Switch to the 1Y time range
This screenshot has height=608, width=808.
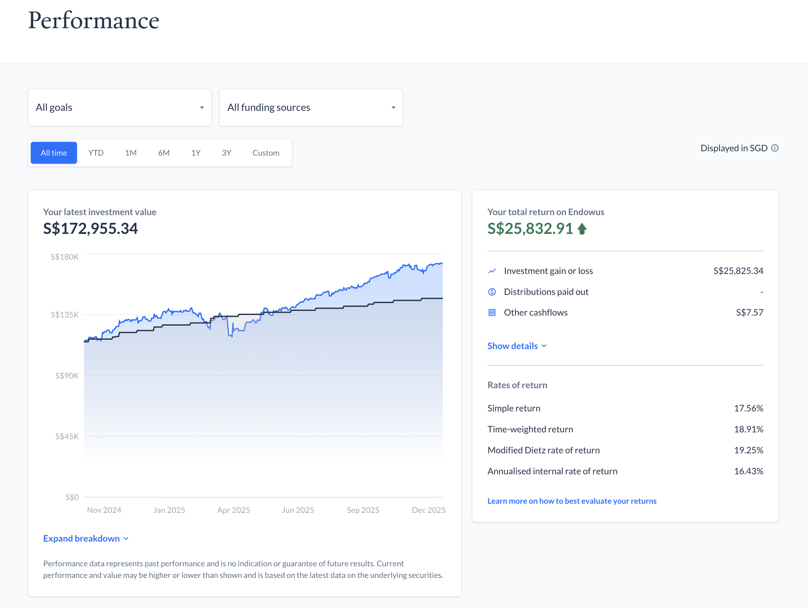coord(196,152)
